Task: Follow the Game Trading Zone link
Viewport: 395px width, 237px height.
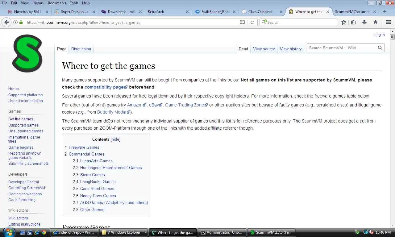Action: [x=186, y=105]
